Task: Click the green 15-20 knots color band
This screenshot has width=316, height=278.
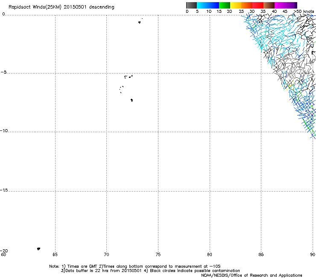Action: click(x=225, y=5)
